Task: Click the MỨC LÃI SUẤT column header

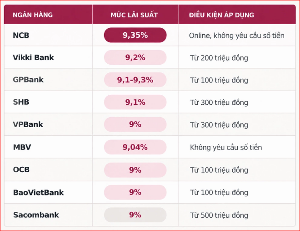Action: [x=134, y=15]
